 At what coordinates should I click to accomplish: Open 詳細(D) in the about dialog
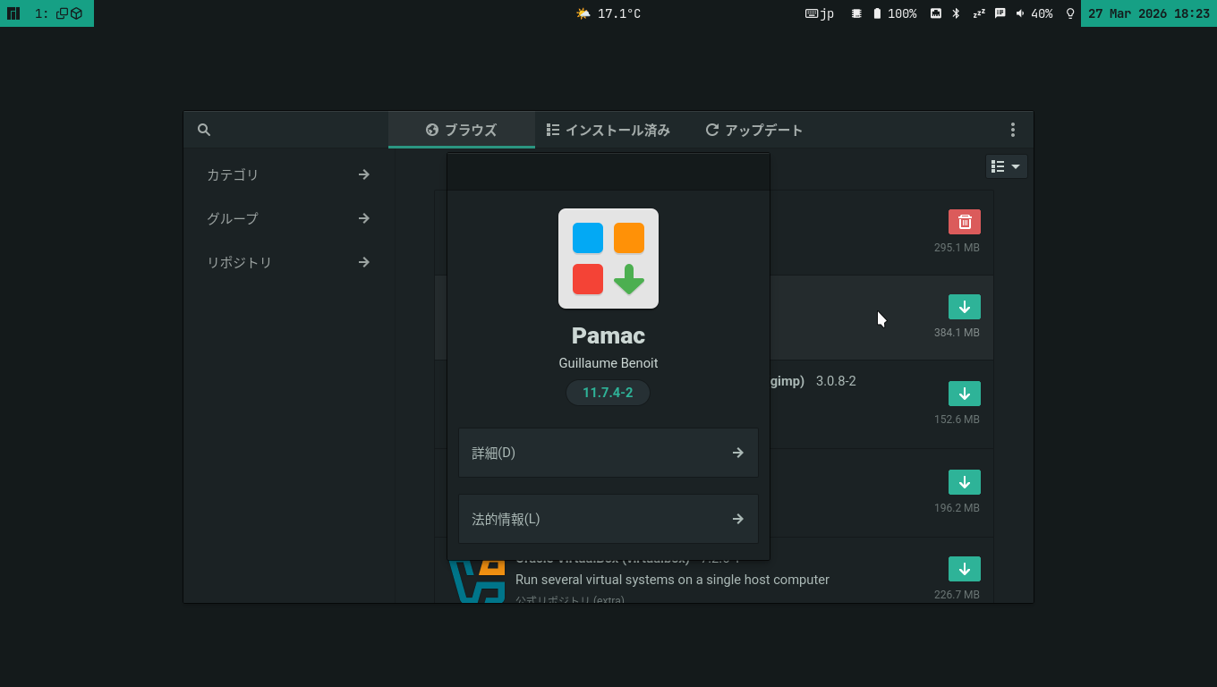[608, 453]
